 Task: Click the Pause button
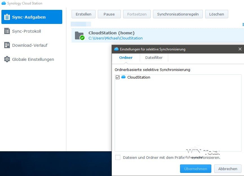pyautogui.click(x=109, y=14)
